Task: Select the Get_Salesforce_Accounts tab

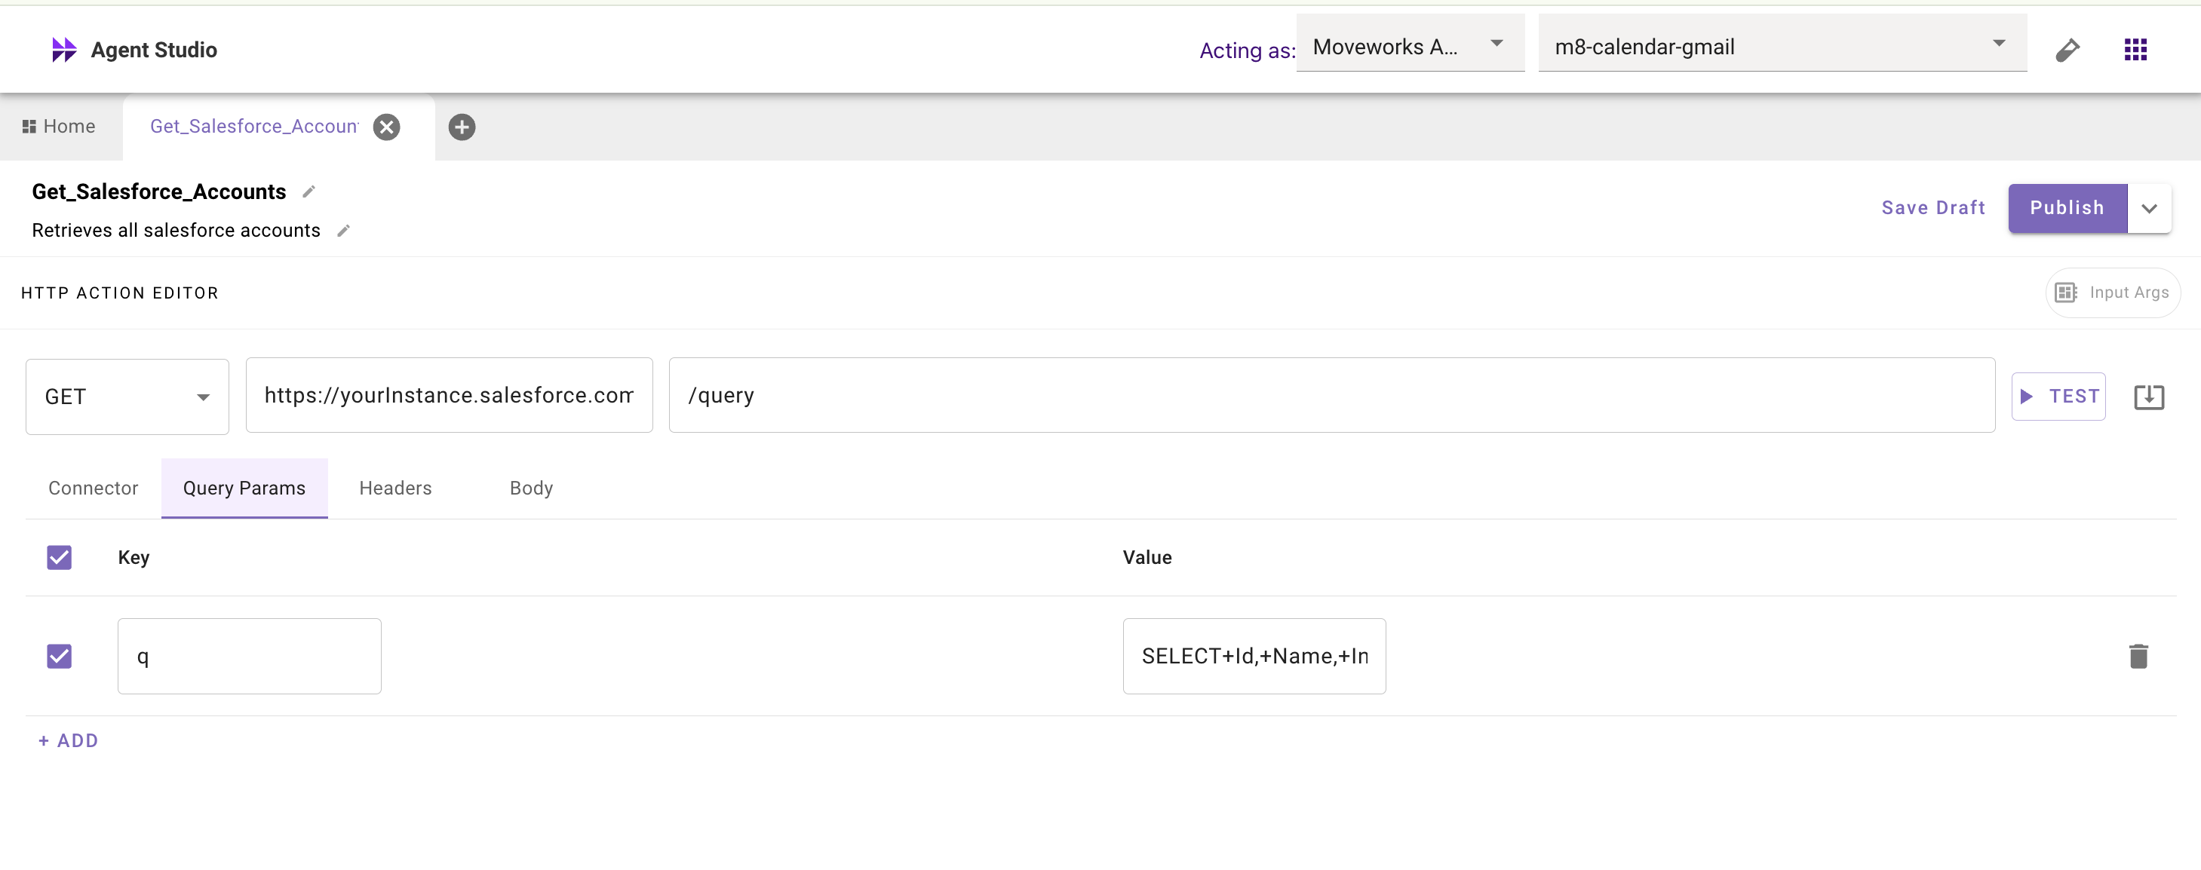Action: (x=253, y=127)
